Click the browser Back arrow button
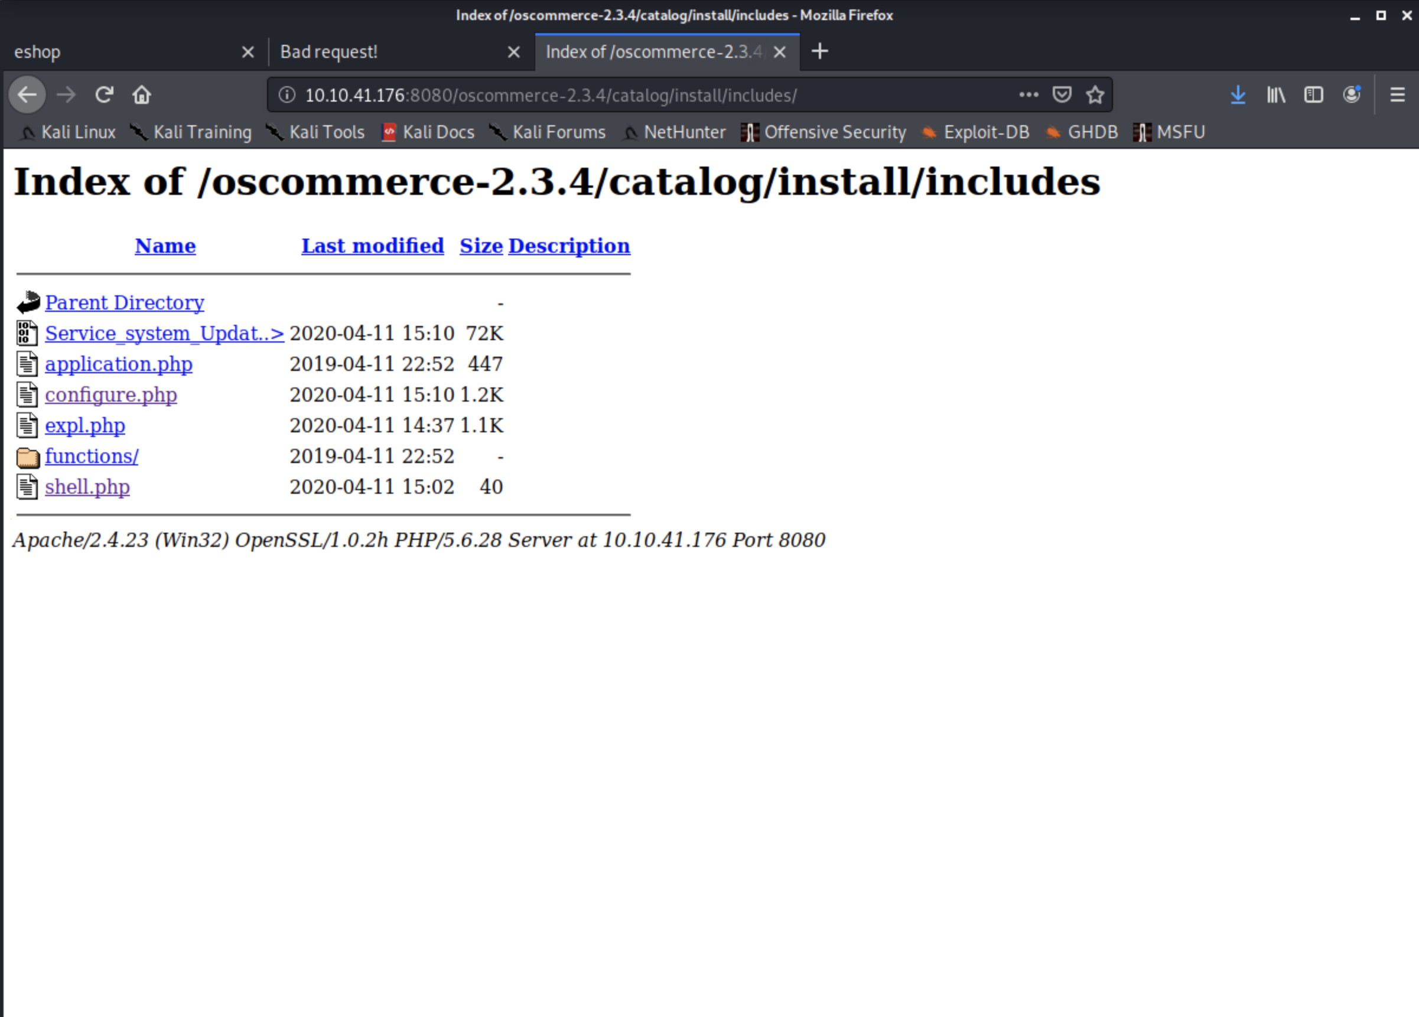Viewport: 1419px width, 1017px height. click(x=27, y=95)
